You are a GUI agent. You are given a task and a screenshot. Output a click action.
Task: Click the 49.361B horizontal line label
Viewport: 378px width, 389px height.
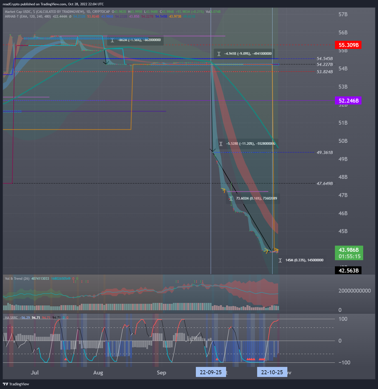click(x=325, y=153)
